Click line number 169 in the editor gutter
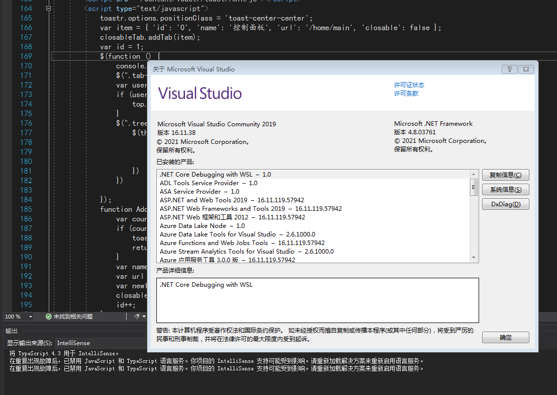 (26, 56)
